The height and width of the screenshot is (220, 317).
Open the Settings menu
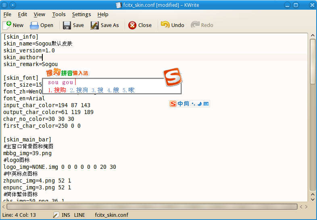(x=81, y=15)
